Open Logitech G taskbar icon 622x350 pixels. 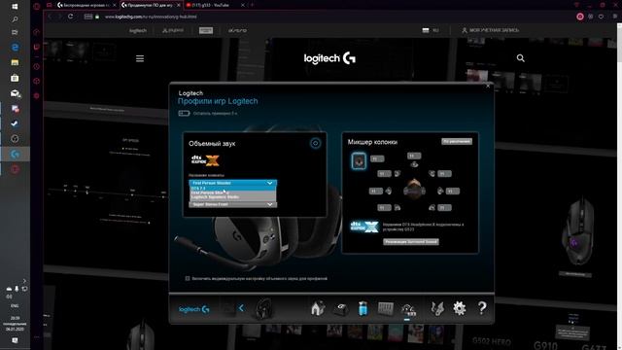(x=16, y=154)
